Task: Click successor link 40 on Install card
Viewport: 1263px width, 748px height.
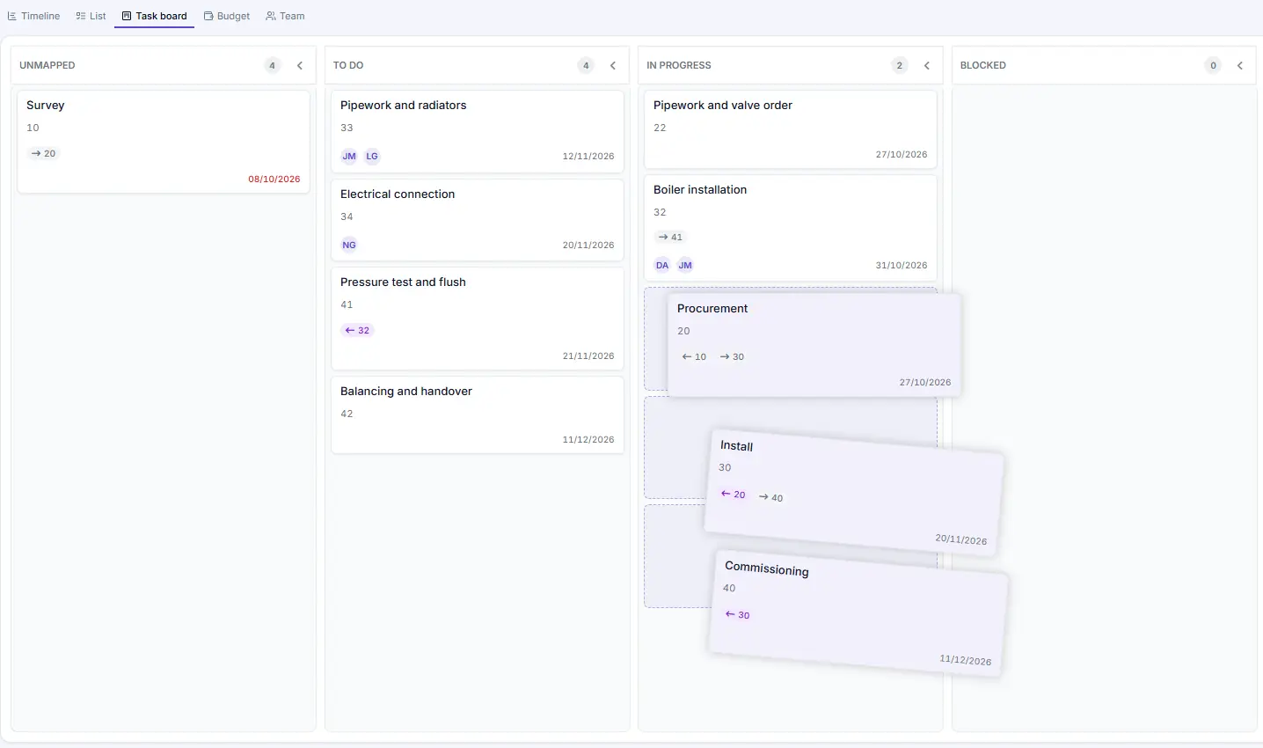Action: [771, 497]
